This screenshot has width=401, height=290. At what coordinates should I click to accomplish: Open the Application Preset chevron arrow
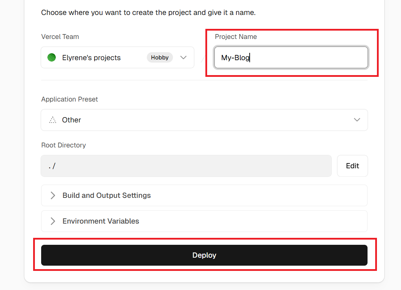click(x=357, y=120)
